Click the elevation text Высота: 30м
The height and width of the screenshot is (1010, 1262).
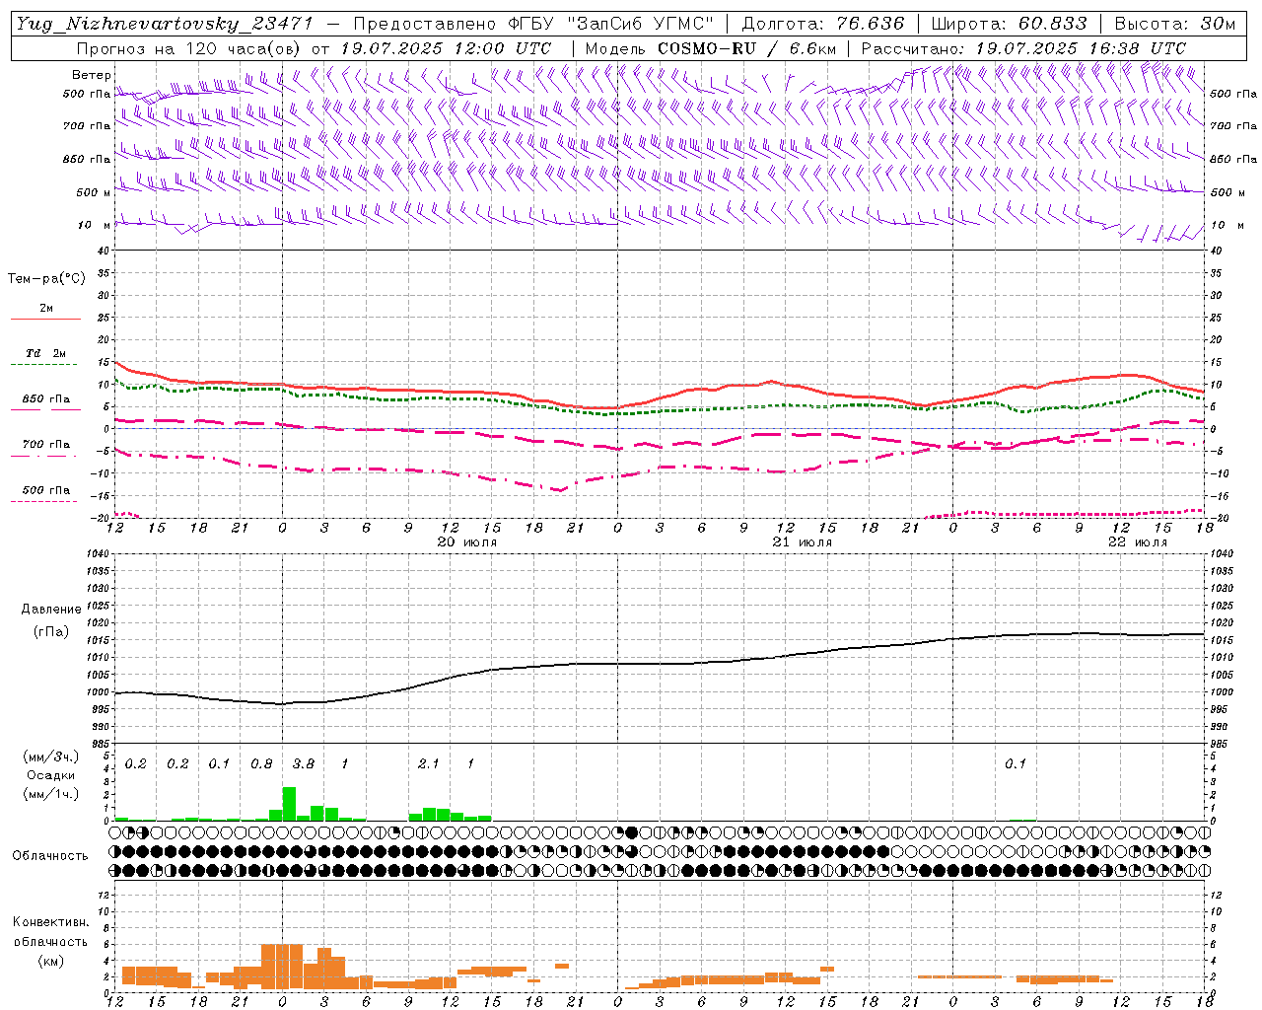[x=1175, y=24]
